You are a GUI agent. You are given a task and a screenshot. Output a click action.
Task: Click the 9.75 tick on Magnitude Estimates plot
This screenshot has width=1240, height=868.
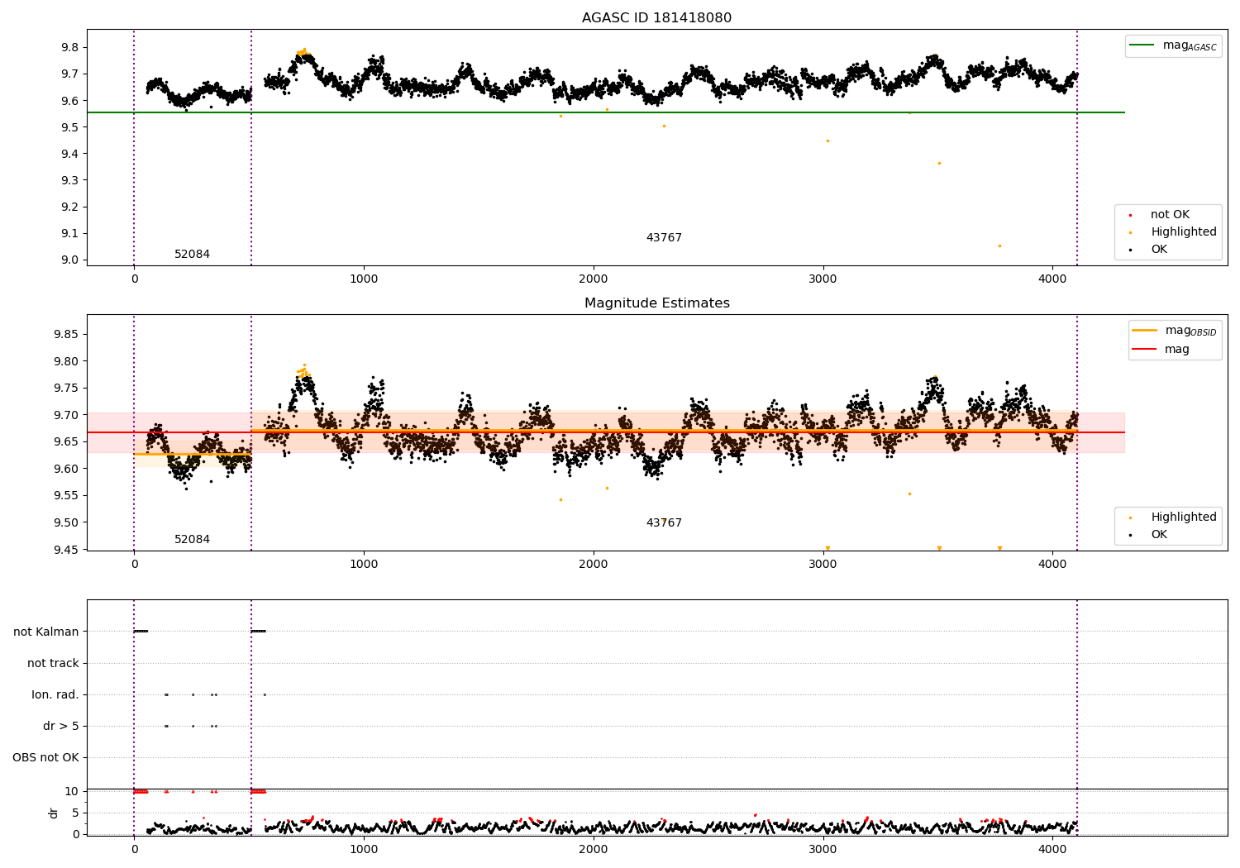click(x=65, y=389)
